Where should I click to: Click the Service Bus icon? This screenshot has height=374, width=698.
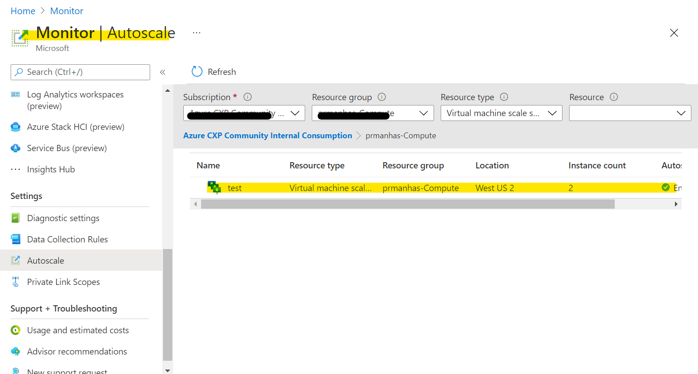16,148
